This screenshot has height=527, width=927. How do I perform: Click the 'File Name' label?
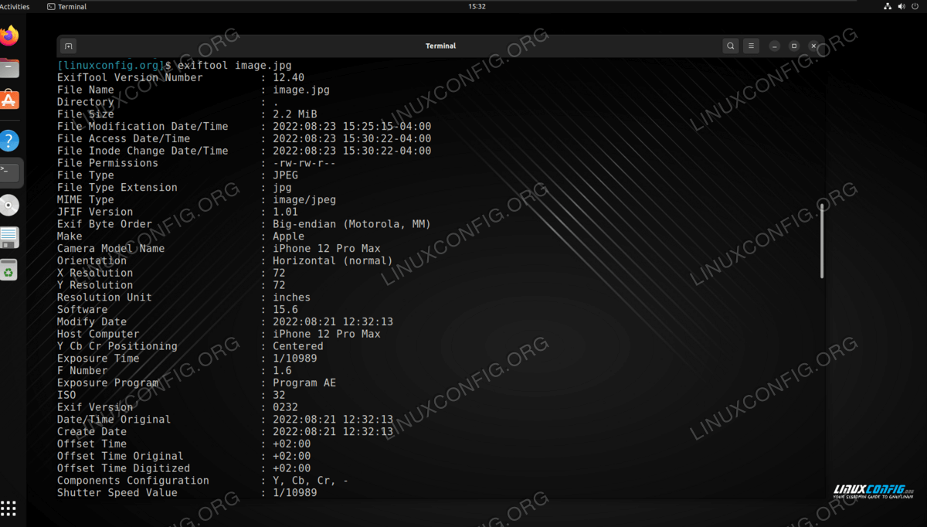(x=86, y=90)
